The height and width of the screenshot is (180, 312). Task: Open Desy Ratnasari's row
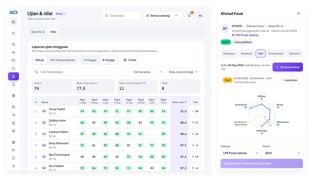point(116,145)
